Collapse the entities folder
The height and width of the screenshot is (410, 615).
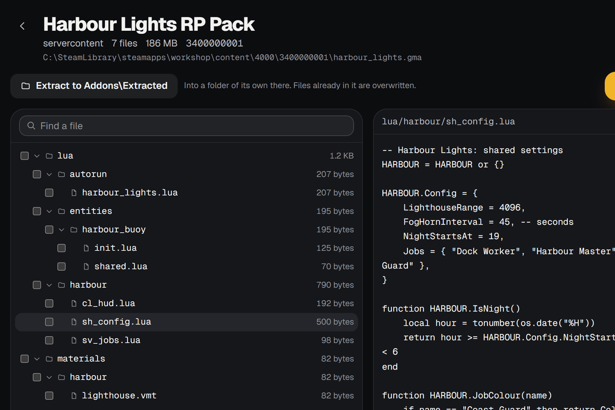(x=49, y=211)
